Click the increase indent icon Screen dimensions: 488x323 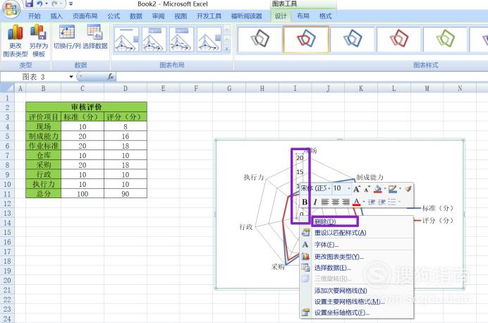click(382, 202)
